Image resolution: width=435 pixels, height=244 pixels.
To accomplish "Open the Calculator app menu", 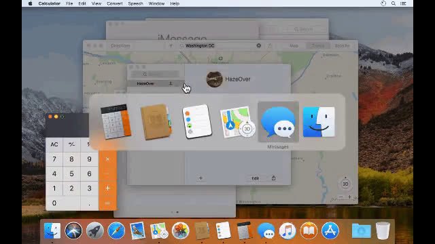I will pyautogui.click(x=50, y=3).
